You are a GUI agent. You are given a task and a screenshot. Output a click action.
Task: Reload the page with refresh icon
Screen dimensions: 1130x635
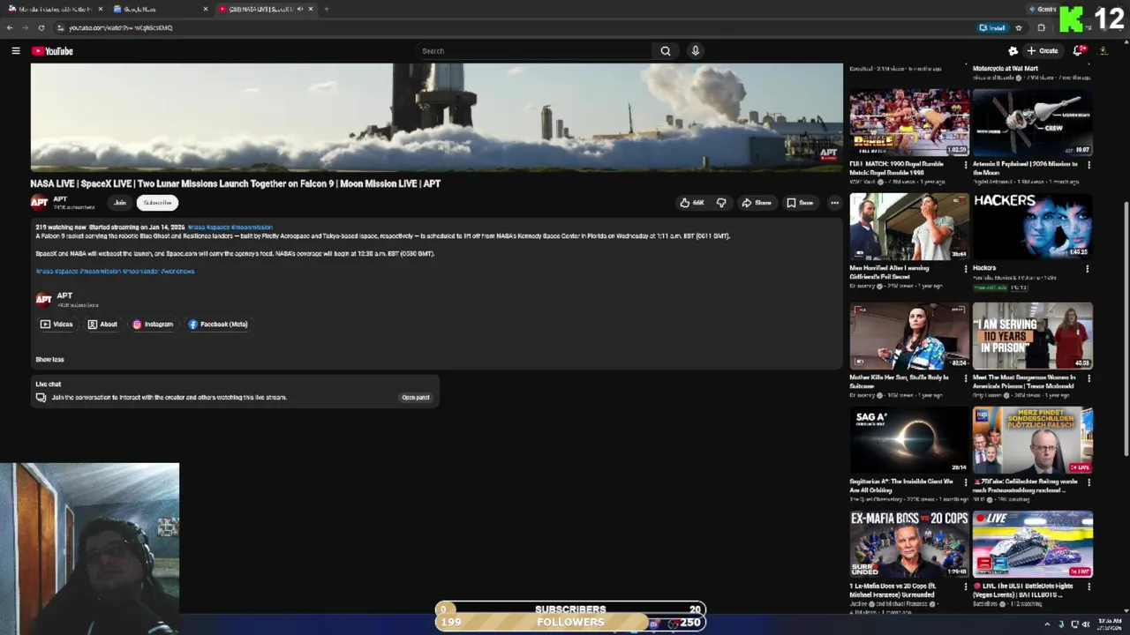click(x=41, y=27)
